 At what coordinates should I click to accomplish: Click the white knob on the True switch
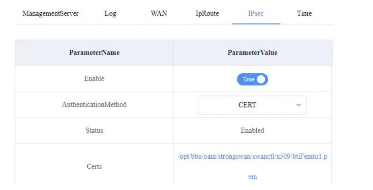pyautogui.click(x=261, y=79)
